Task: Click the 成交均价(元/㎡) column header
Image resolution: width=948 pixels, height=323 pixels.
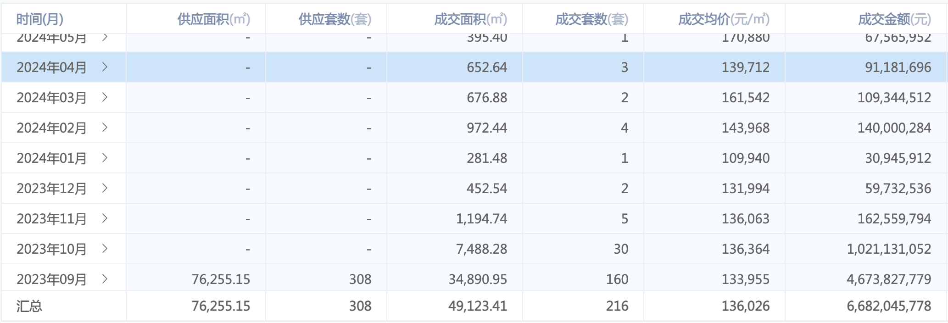Action: coord(724,19)
